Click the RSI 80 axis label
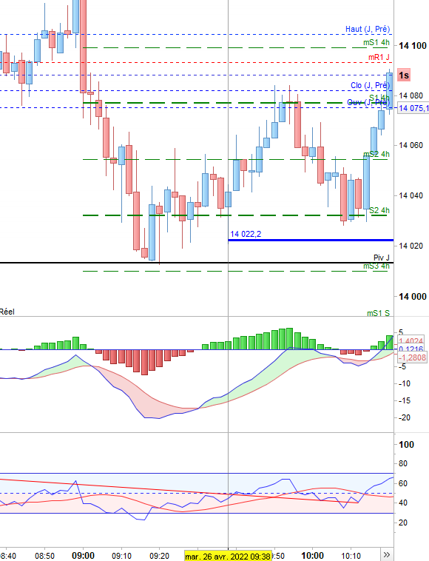This screenshot has height=561, width=429. point(403,464)
